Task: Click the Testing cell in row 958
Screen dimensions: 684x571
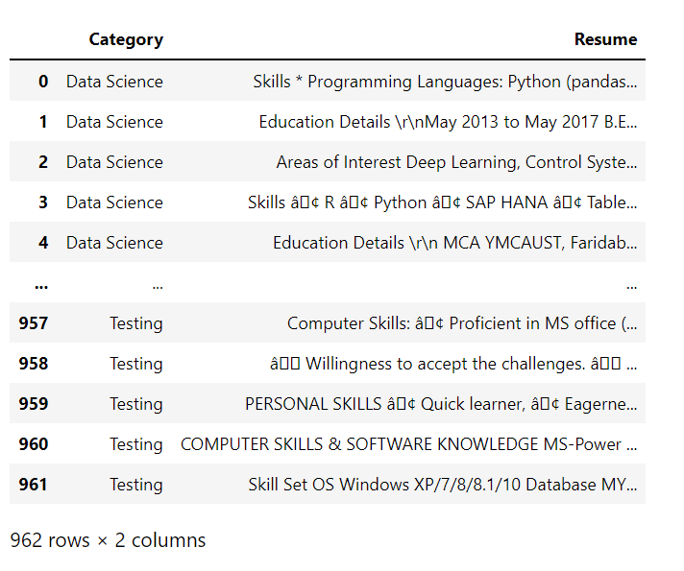Action: (136, 364)
